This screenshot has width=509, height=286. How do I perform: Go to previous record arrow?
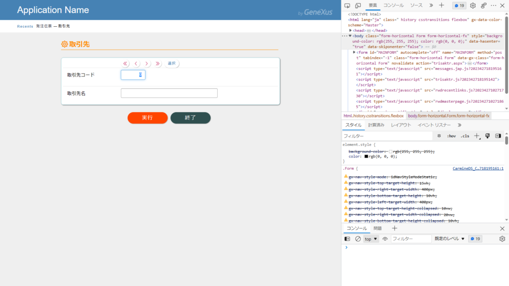point(136,64)
